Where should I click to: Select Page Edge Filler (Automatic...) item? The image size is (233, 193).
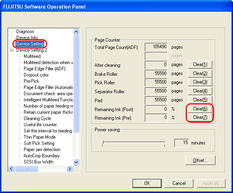point(48,87)
